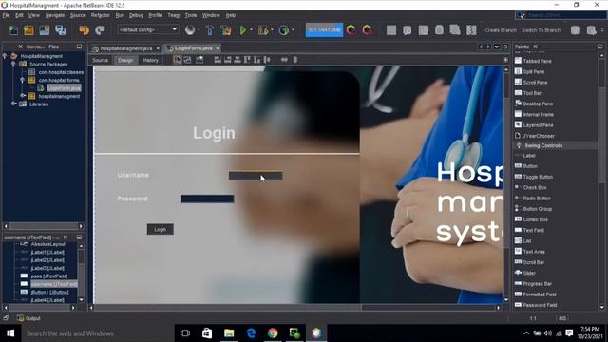Run the project with the green play icon

243,30
